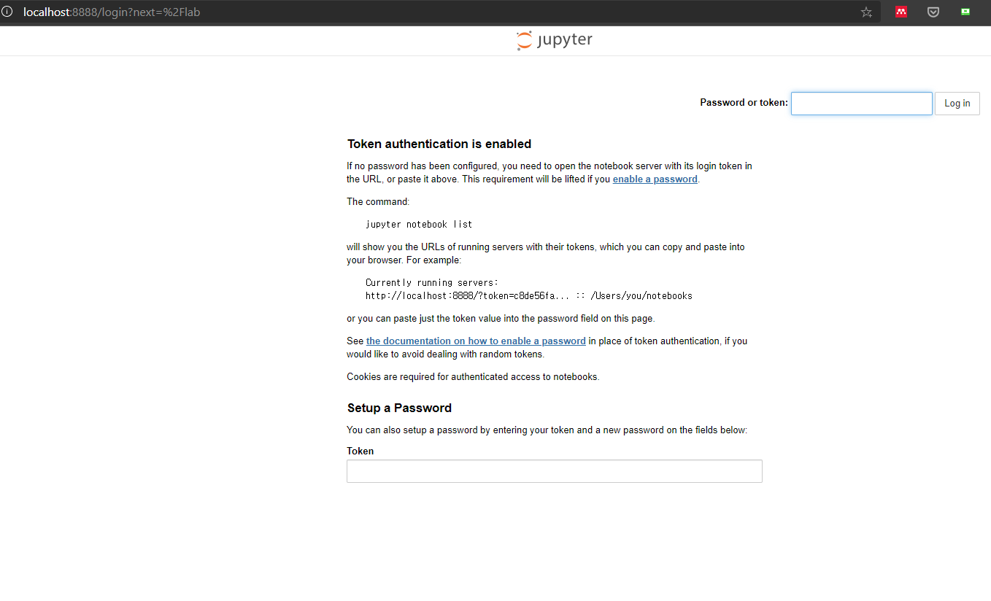991x601 pixels.
Task: Click the Log in button
Action: pos(957,103)
